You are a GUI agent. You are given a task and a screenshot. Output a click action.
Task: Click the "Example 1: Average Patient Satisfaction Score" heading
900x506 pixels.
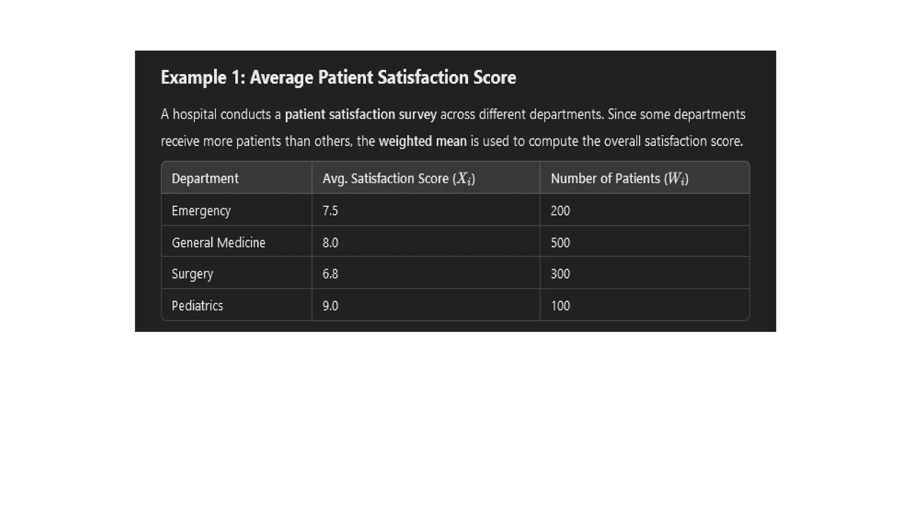[x=338, y=78]
